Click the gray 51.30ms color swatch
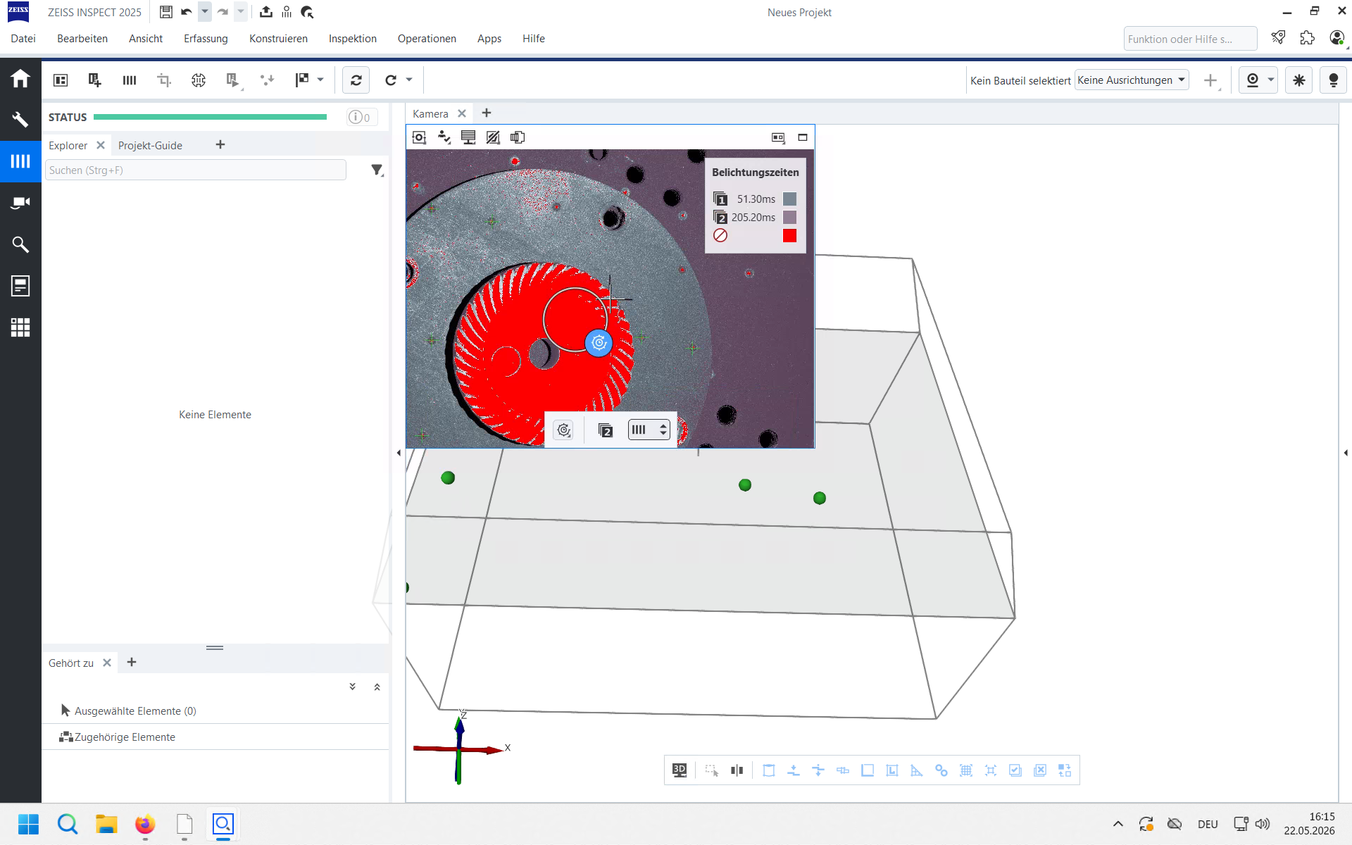This screenshot has width=1352, height=845. (x=789, y=199)
